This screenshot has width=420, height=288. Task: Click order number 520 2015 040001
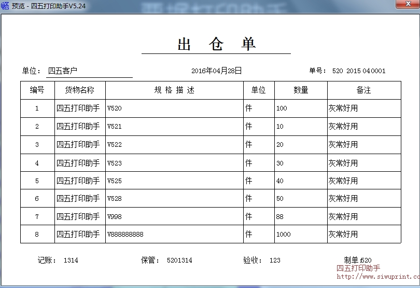[x=359, y=71]
